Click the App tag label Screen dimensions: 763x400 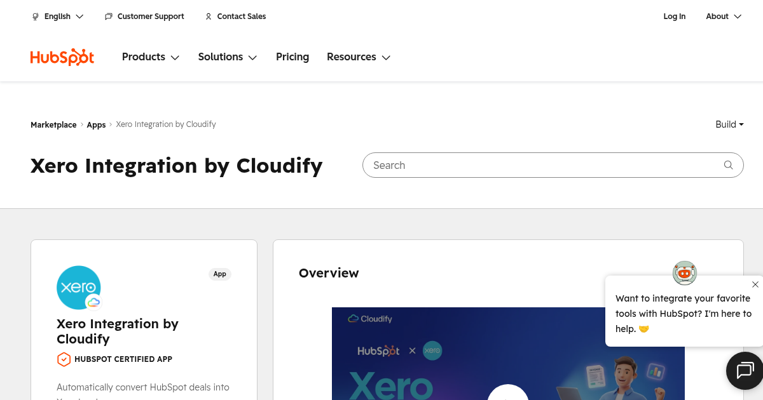click(x=220, y=274)
